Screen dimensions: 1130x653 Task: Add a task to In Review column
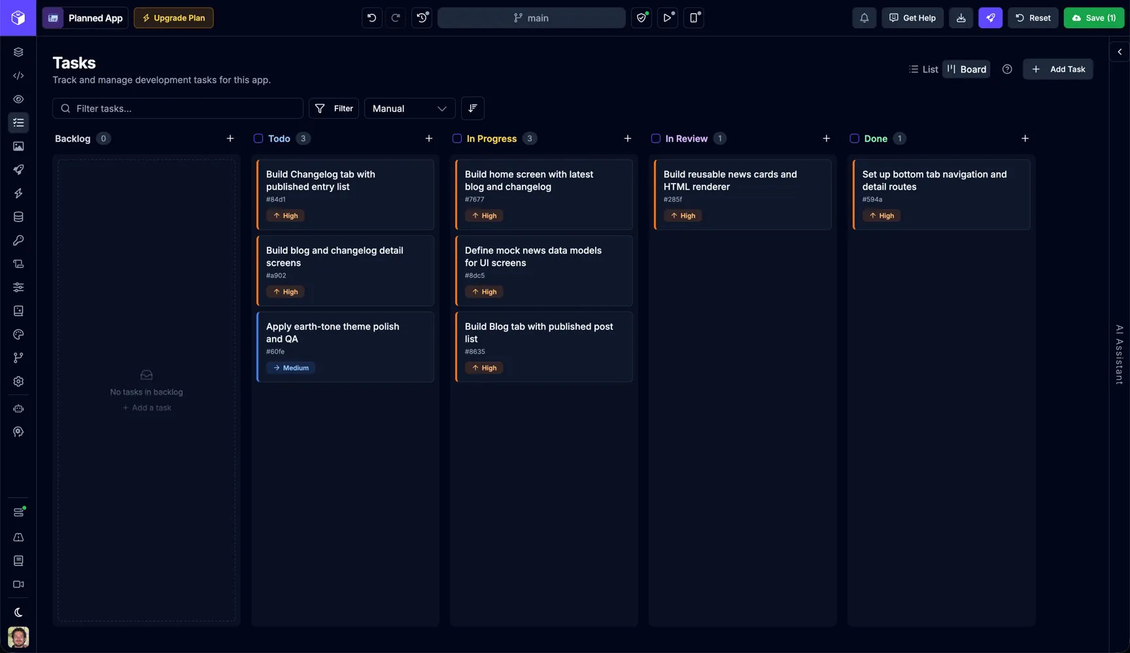[827, 139]
